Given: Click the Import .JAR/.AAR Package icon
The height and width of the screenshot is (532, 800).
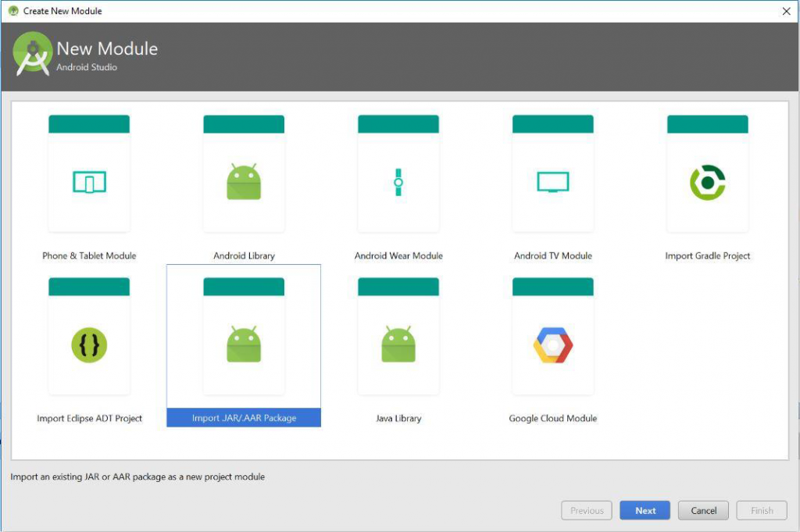Looking at the screenshot, I should click(x=244, y=345).
